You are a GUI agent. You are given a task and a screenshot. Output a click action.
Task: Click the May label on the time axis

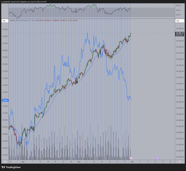coord(79,162)
